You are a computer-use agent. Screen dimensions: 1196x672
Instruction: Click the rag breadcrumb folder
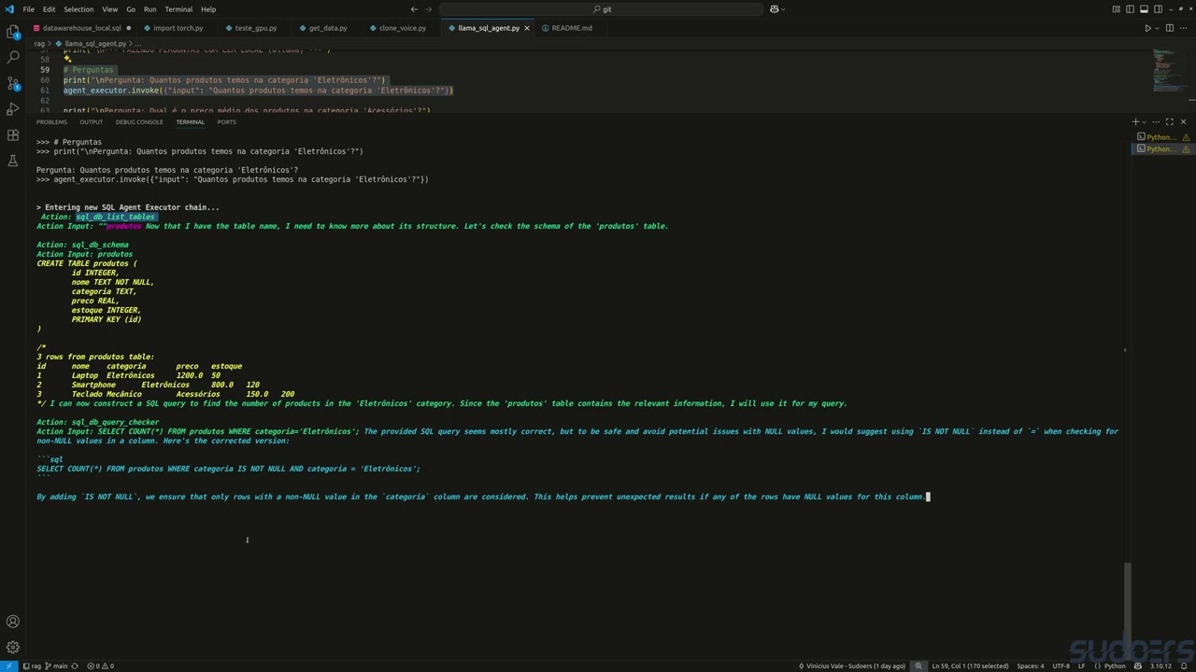(x=40, y=43)
